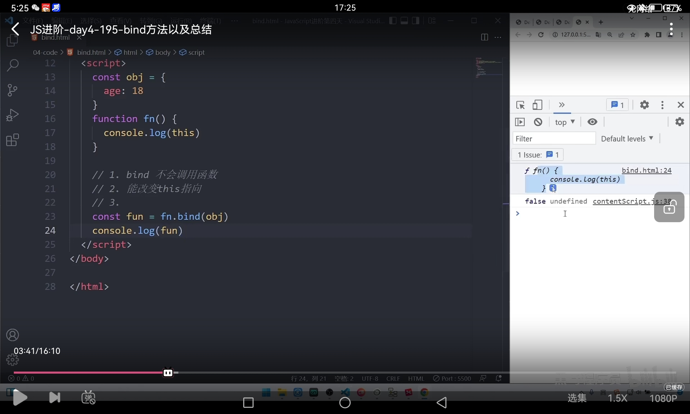Click the console Filter input field
The height and width of the screenshot is (414, 690).
(x=554, y=139)
